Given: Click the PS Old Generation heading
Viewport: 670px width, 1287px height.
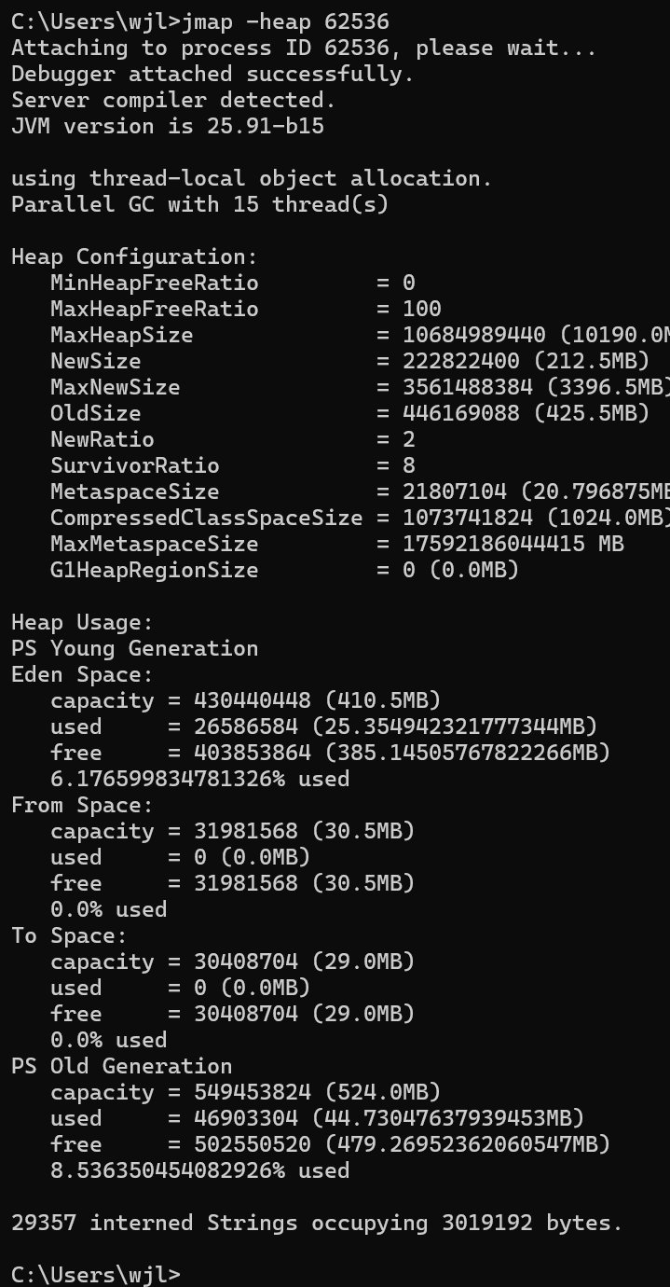Looking at the screenshot, I should click(121, 1066).
